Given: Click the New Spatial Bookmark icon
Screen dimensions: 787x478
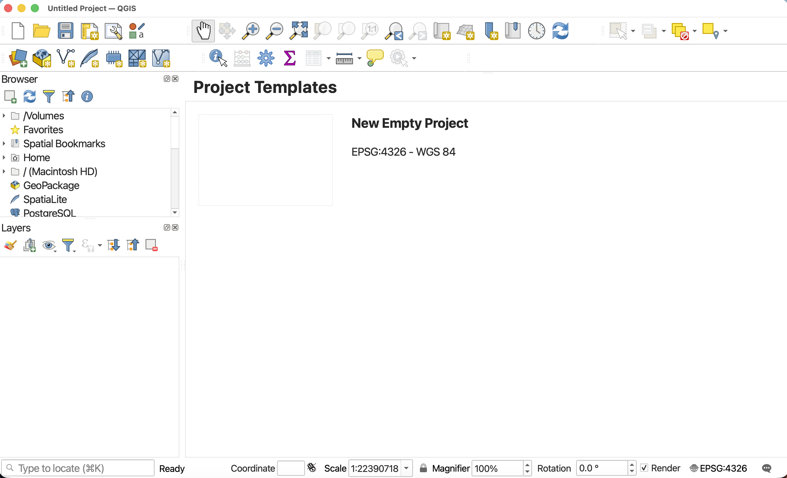Looking at the screenshot, I should pos(491,31).
